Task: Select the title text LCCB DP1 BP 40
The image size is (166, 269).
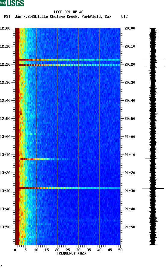Action: tap(69, 12)
